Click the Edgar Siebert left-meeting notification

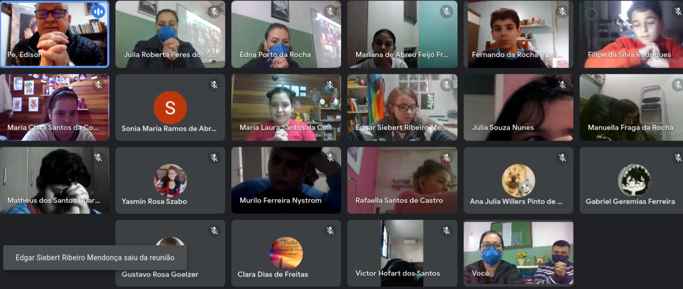(95, 257)
